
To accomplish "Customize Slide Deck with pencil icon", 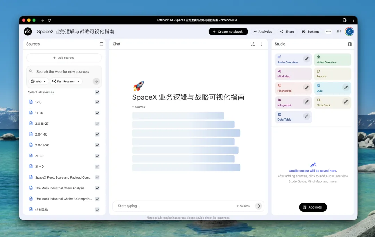I will 346,102.
